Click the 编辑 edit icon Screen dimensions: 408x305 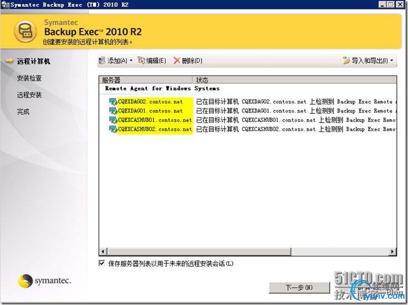pyautogui.click(x=141, y=60)
